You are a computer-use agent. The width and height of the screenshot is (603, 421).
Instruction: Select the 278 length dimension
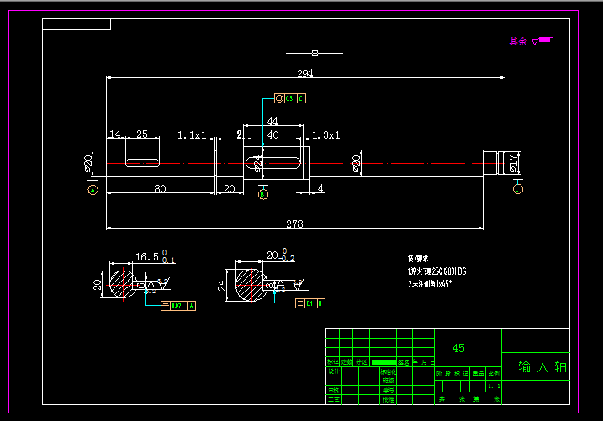294,224
